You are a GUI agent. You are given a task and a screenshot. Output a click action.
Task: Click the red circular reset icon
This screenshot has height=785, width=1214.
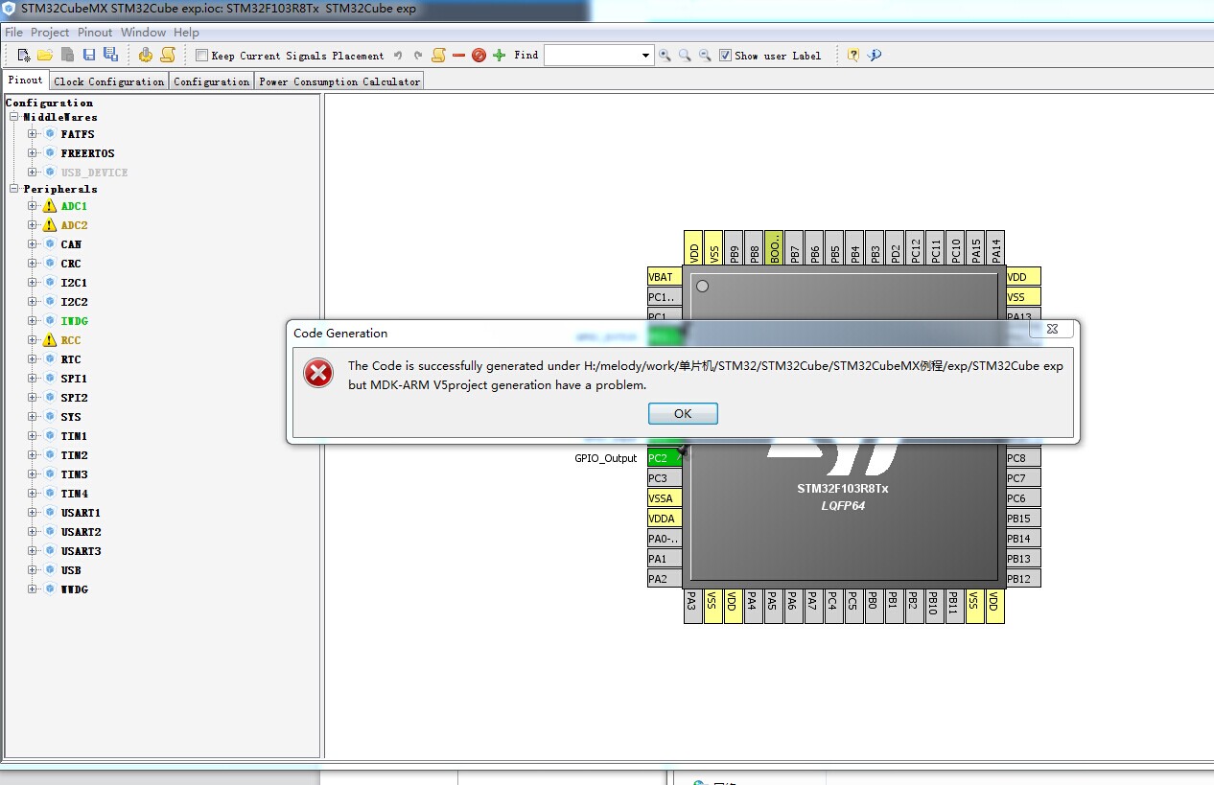tap(479, 55)
